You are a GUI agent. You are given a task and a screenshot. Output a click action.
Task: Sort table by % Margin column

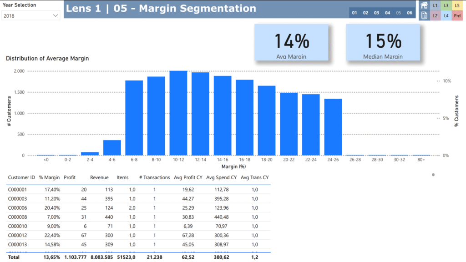coord(47,177)
